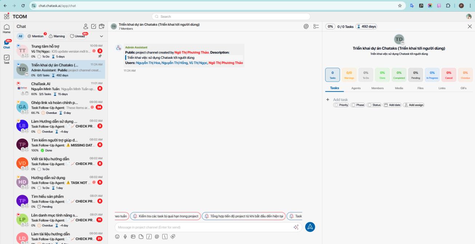Click the Cancel 0% red card

coord(449,75)
